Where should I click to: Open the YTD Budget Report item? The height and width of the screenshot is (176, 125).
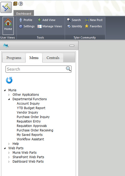click(31, 108)
